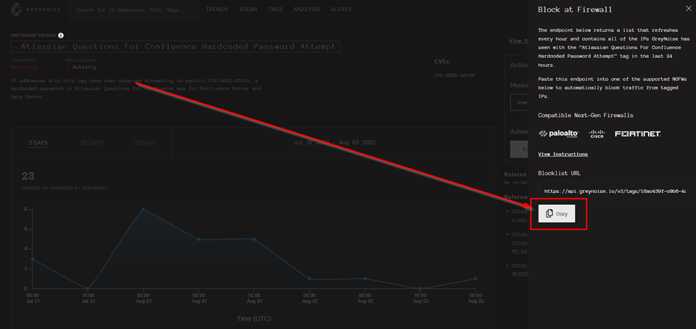This screenshot has height=329, width=696.
Task: Open the Analysis menu
Action: (x=307, y=9)
